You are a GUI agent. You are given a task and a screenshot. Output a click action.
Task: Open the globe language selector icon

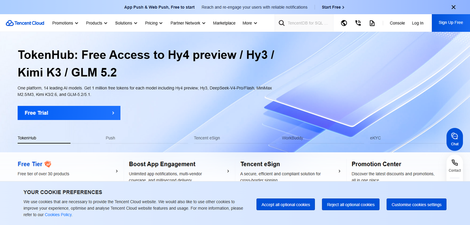click(x=344, y=23)
